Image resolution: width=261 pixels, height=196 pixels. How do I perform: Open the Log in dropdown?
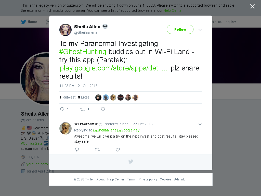(230, 22)
